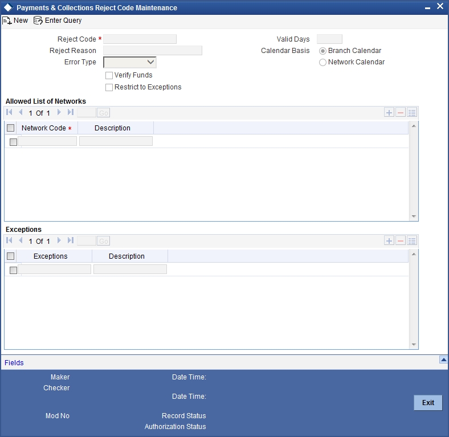Check select-all box in Network Code header
Viewport: 449px width, 437px height.
11,128
